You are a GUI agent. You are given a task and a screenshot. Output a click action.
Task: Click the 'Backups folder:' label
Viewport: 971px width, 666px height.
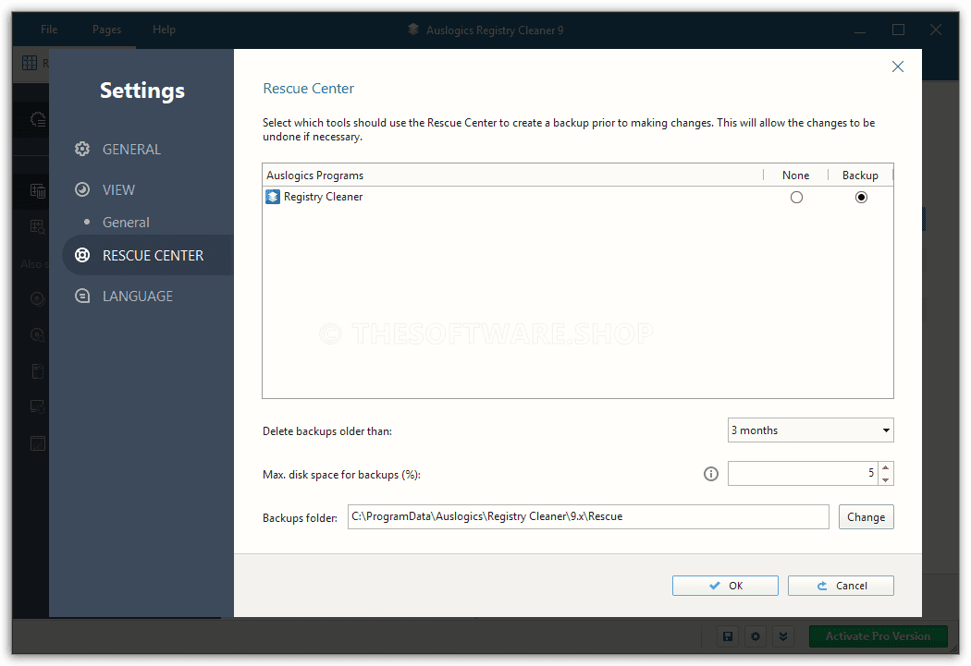(x=300, y=517)
